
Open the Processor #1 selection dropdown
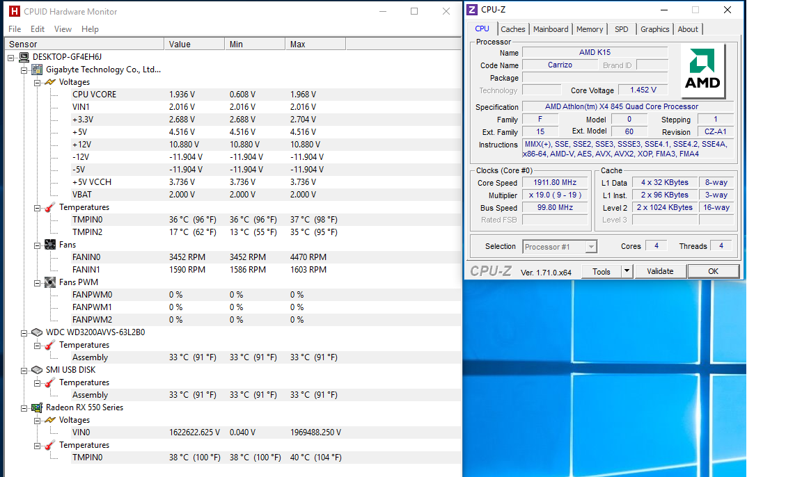(x=591, y=247)
